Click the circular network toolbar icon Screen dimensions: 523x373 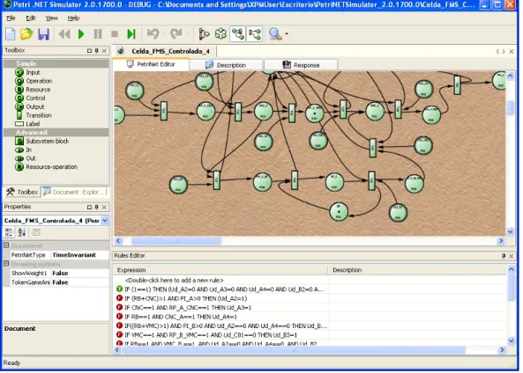[x=220, y=34]
